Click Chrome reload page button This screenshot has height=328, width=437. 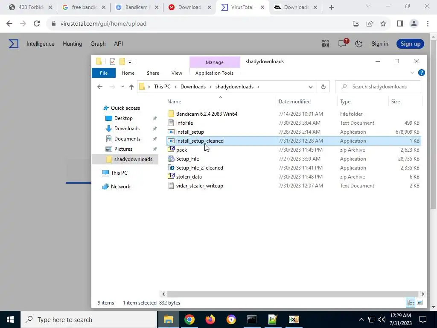point(37,24)
